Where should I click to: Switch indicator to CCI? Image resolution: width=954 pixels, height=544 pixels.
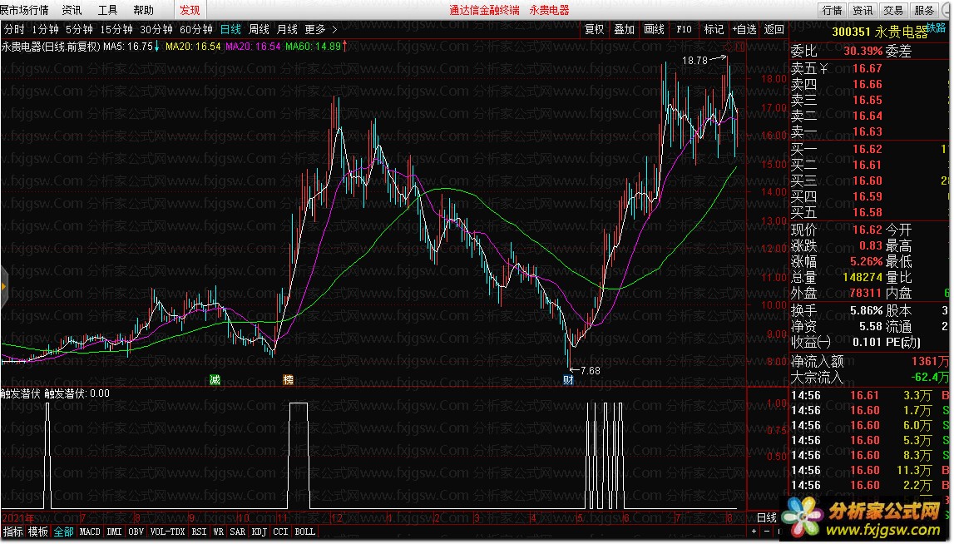coord(280,532)
